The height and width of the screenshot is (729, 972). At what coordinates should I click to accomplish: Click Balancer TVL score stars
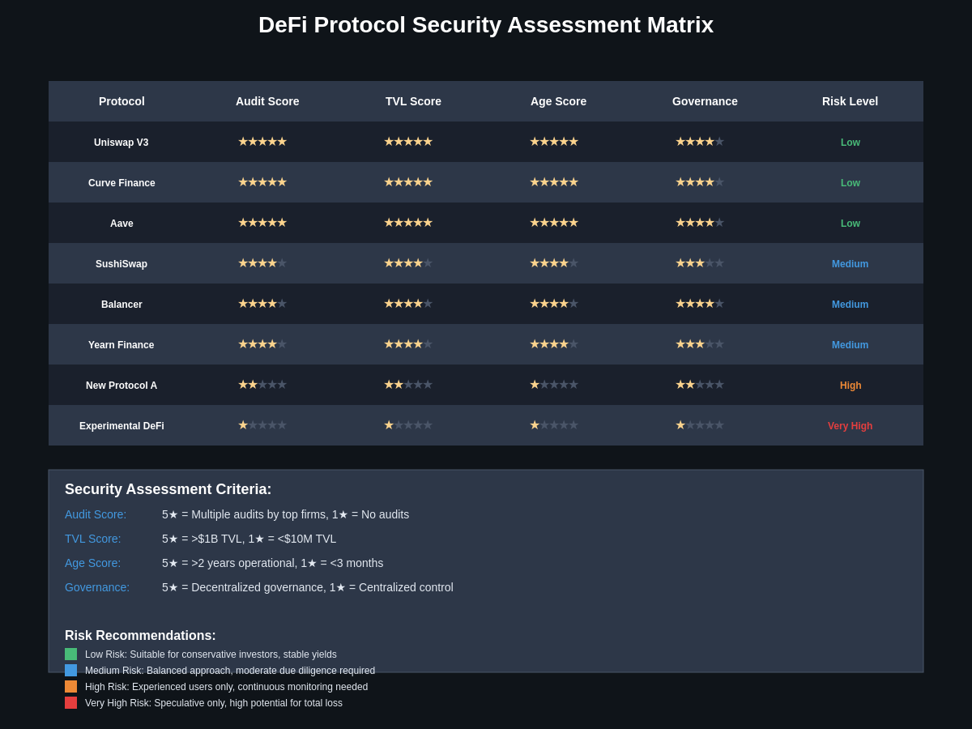coord(408,304)
